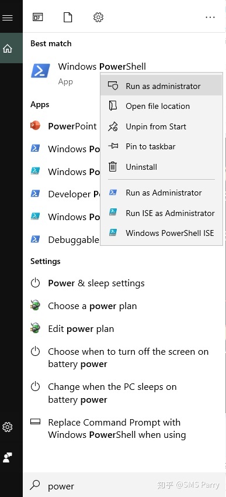Select the Home icon in the sidebar
226x497 pixels.
click(7, 49)
